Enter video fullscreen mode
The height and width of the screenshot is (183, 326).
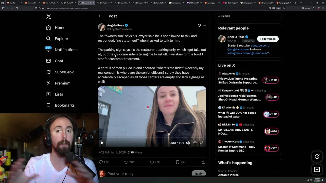[x=202, y=143]
